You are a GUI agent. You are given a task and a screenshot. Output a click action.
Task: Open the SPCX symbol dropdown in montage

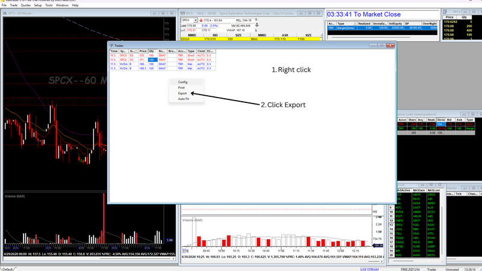(x=195, y=20)
